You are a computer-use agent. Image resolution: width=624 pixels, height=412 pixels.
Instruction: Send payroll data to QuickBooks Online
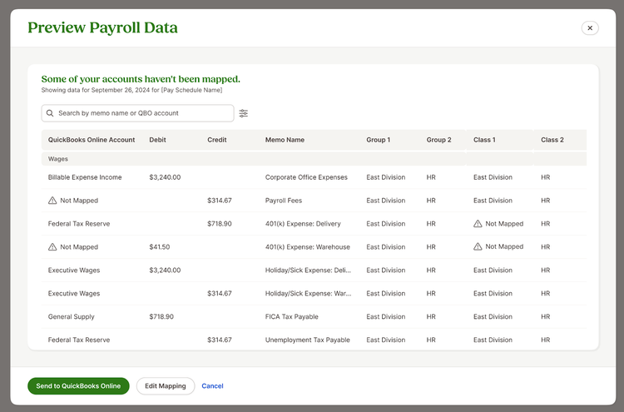coord(78,385)
